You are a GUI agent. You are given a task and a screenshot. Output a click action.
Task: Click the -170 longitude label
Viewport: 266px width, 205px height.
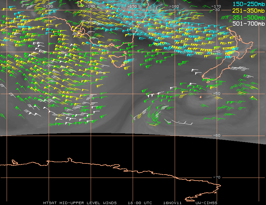[216, 6]
